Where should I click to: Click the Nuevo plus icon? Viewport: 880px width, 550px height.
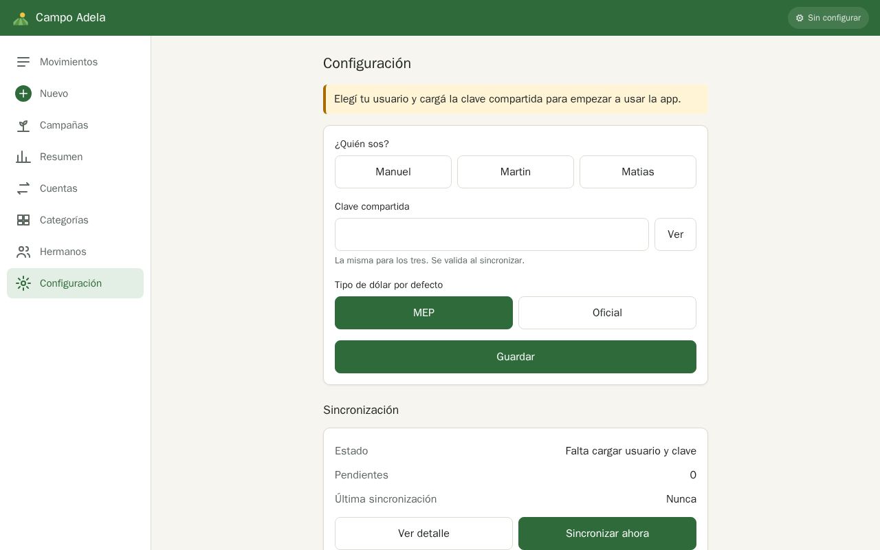[23, 93]
